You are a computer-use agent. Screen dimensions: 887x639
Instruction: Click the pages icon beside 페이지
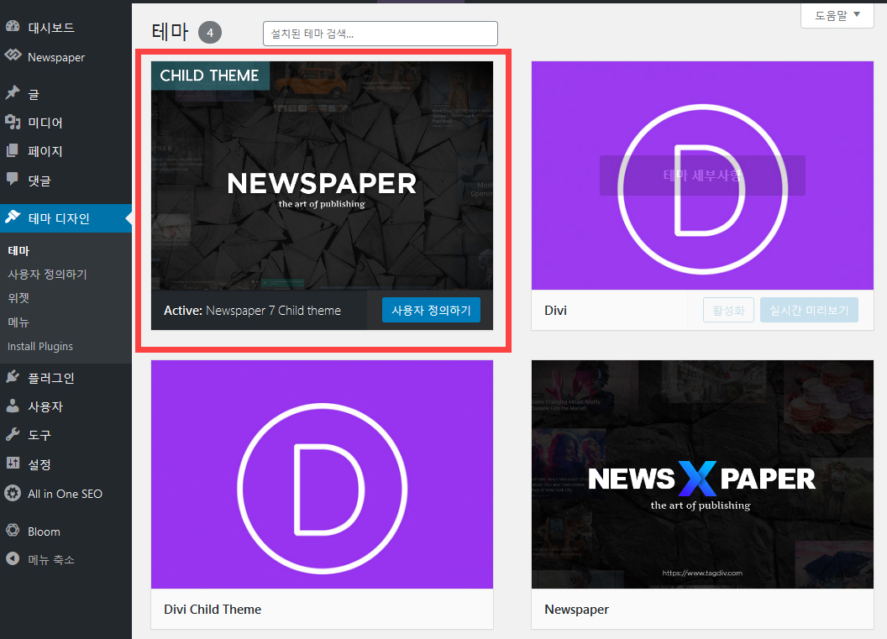tap(13, 150)
